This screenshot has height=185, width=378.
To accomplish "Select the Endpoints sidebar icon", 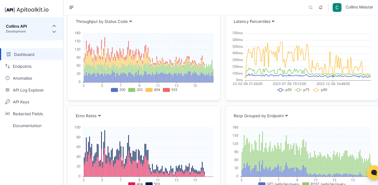I will tap(8, 66).
